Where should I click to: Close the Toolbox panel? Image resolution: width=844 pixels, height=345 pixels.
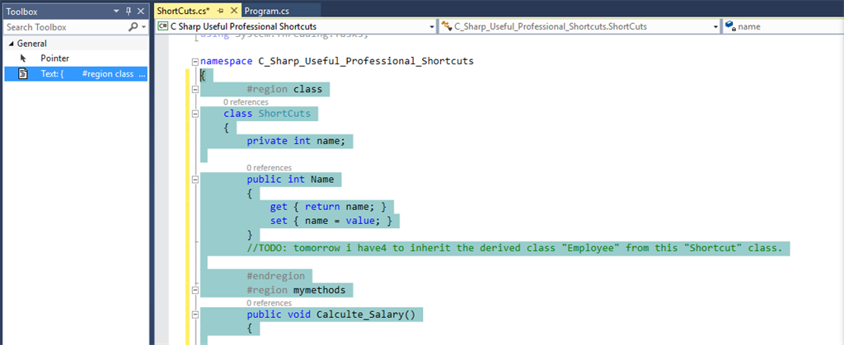click(140, 11)
